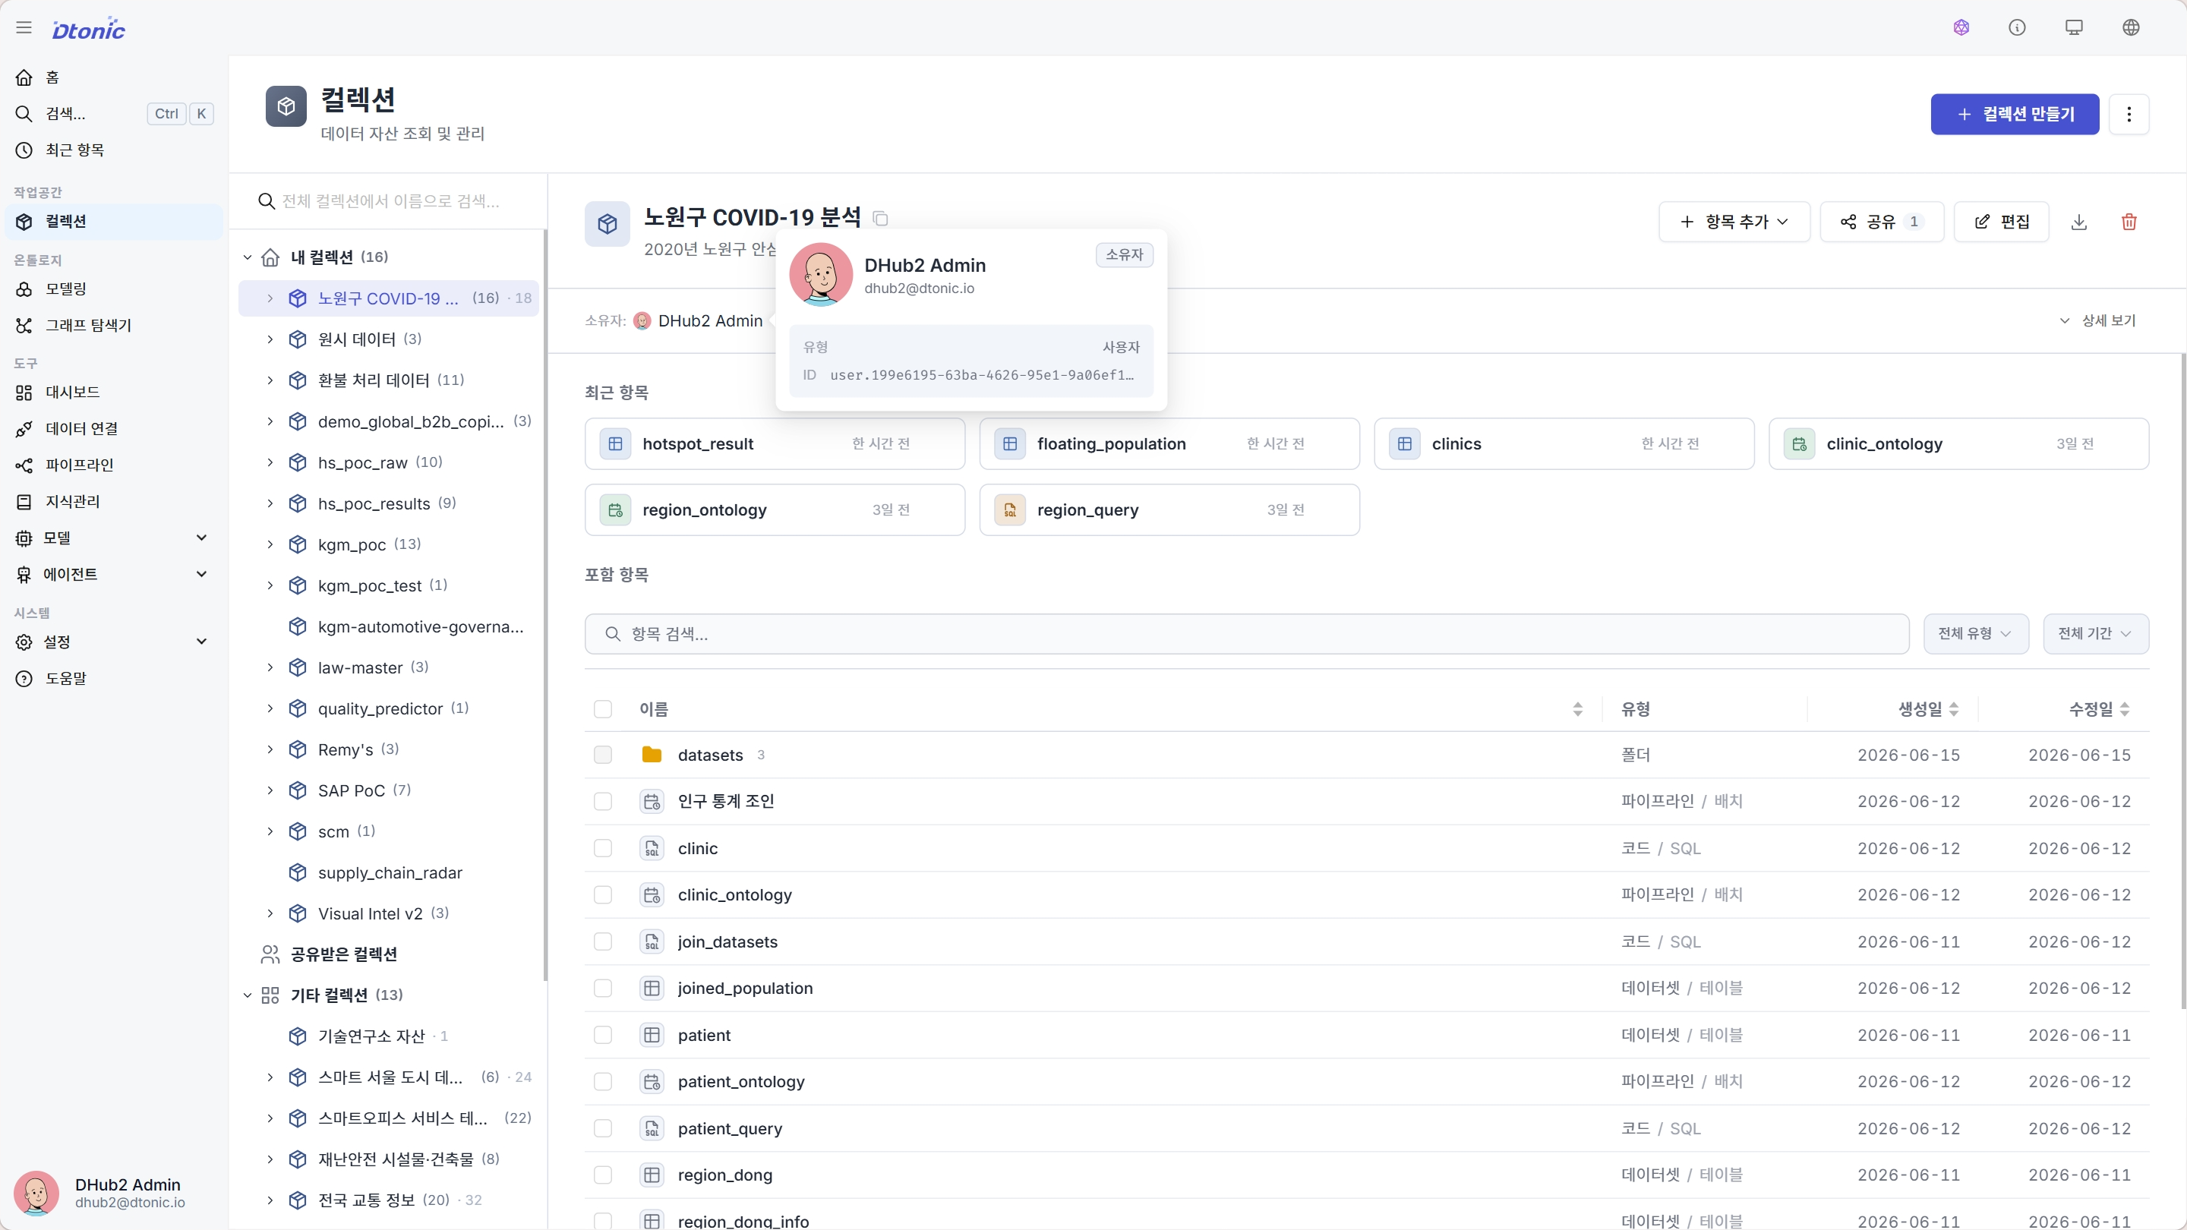Click the 공유 share button
The width and height of the screenshot is (2187, 1230).
tap(1882, 222)
